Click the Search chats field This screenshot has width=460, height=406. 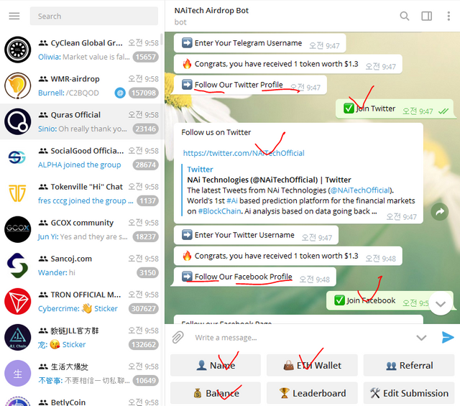coord(94,16)
